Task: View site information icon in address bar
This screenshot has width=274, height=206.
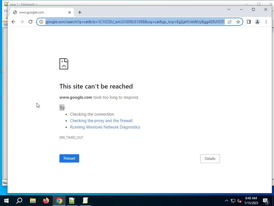Action: coord(41,22)
